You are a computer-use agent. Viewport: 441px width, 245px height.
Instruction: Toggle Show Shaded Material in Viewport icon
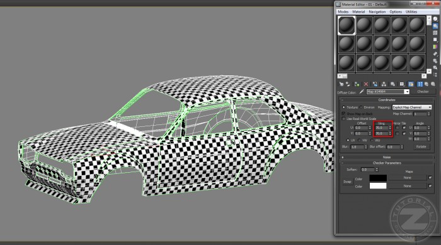(411, 84)
